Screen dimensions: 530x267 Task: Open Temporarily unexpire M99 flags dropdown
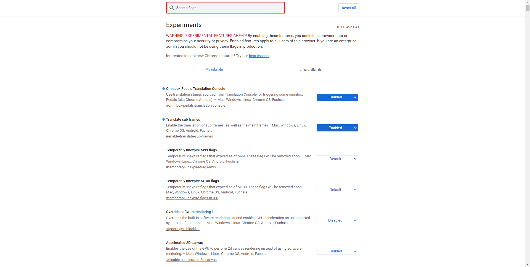point(337,159)
